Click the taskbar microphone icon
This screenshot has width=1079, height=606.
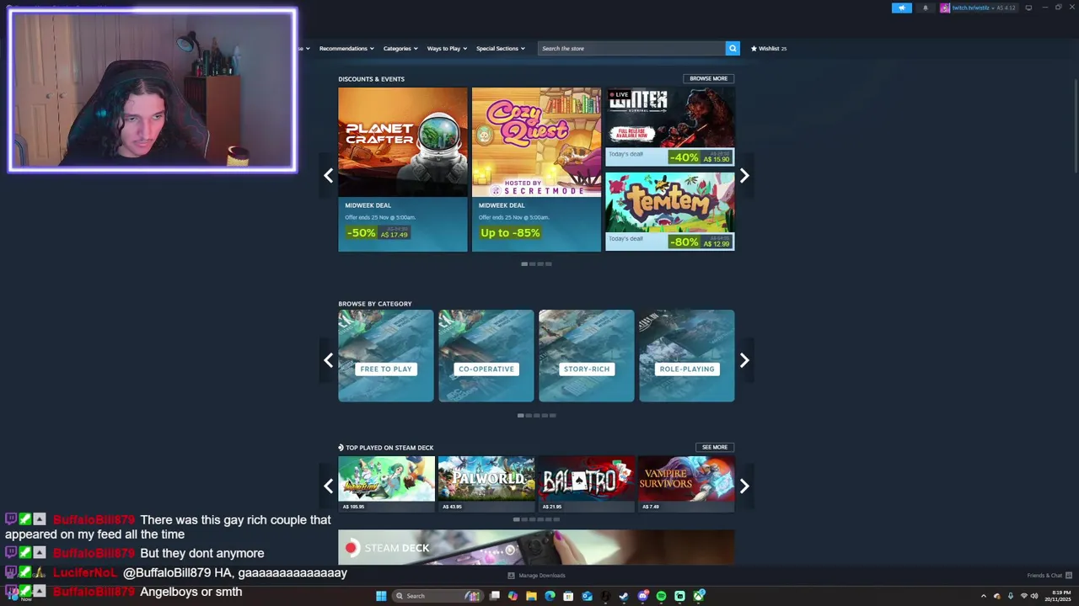click(x=1010, y=596)
